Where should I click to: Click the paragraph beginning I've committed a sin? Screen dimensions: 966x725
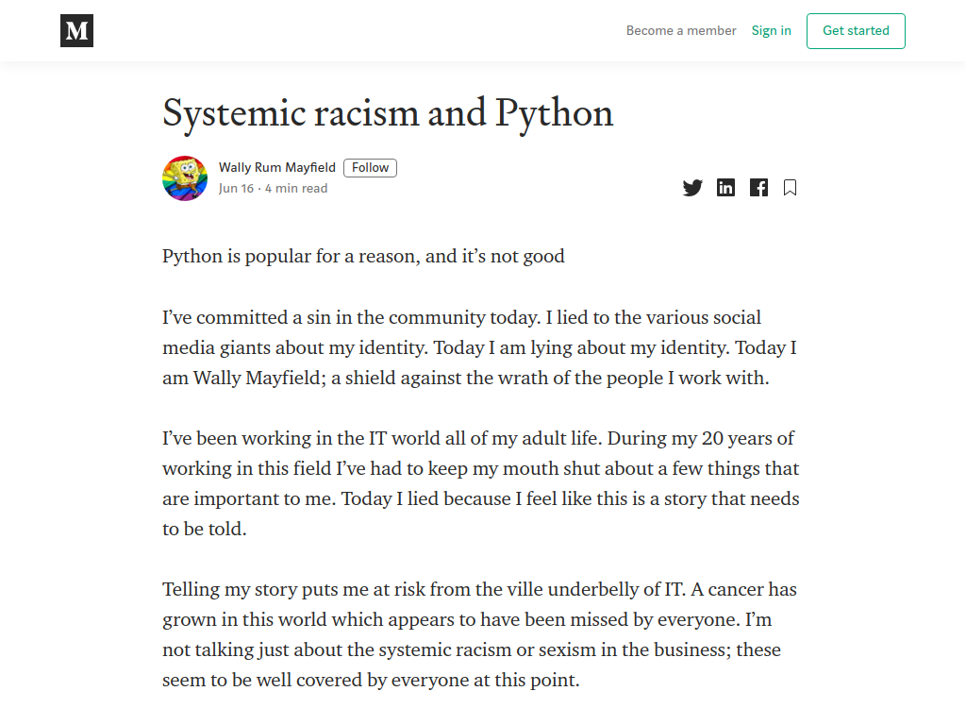point(480,347)
